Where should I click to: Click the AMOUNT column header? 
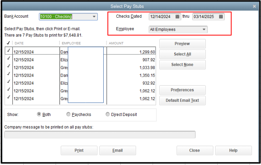(x=116, y=43)
